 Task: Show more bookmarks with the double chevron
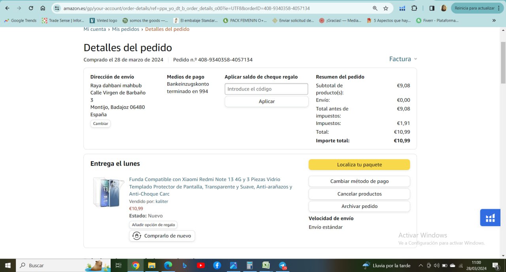(x=494, y=21)
